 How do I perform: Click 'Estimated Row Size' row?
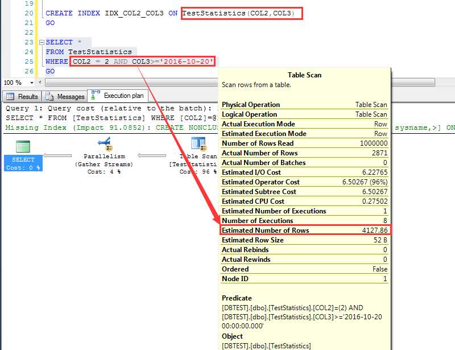[x=305, y=240]
